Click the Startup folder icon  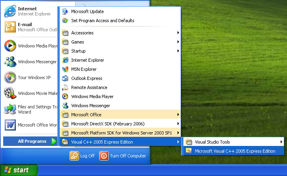(65, 51)
